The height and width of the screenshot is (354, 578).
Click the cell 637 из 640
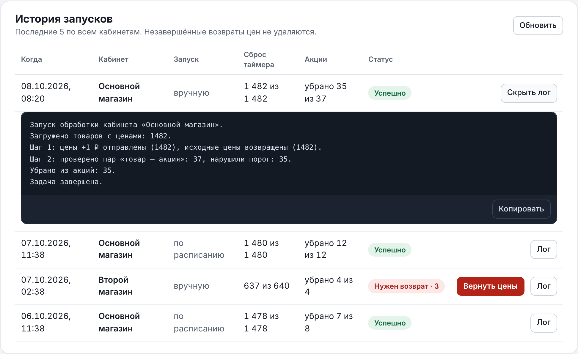pos(266,286)
